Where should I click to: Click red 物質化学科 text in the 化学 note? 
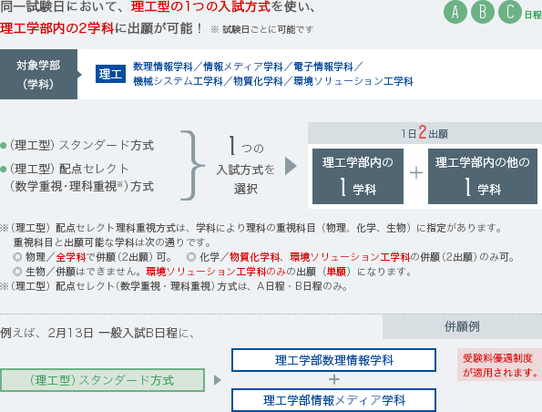click(254, 257)
